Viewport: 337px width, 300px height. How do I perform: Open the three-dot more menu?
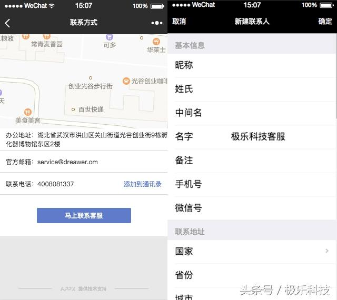[x=157, y=23]
